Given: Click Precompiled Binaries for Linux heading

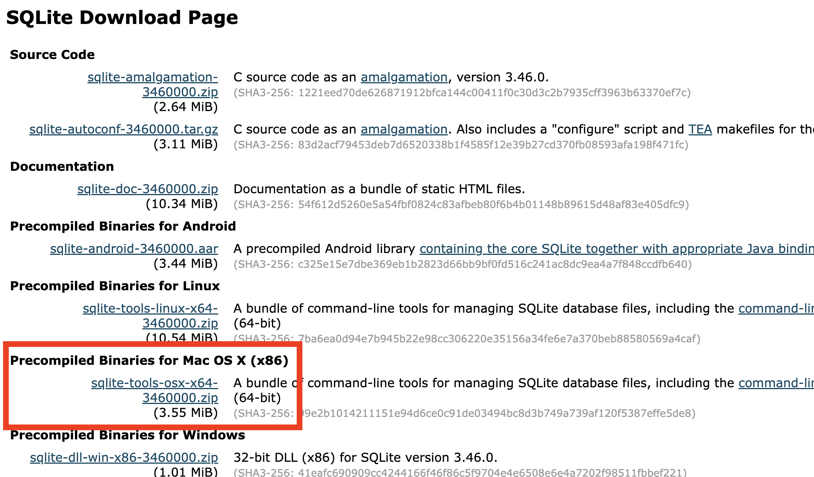Looking at the screenshot, I should pos(115,286).
